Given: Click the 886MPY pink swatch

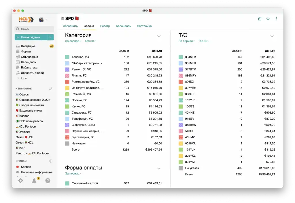Looking at the screenshot, I should [x=181, y=76].
